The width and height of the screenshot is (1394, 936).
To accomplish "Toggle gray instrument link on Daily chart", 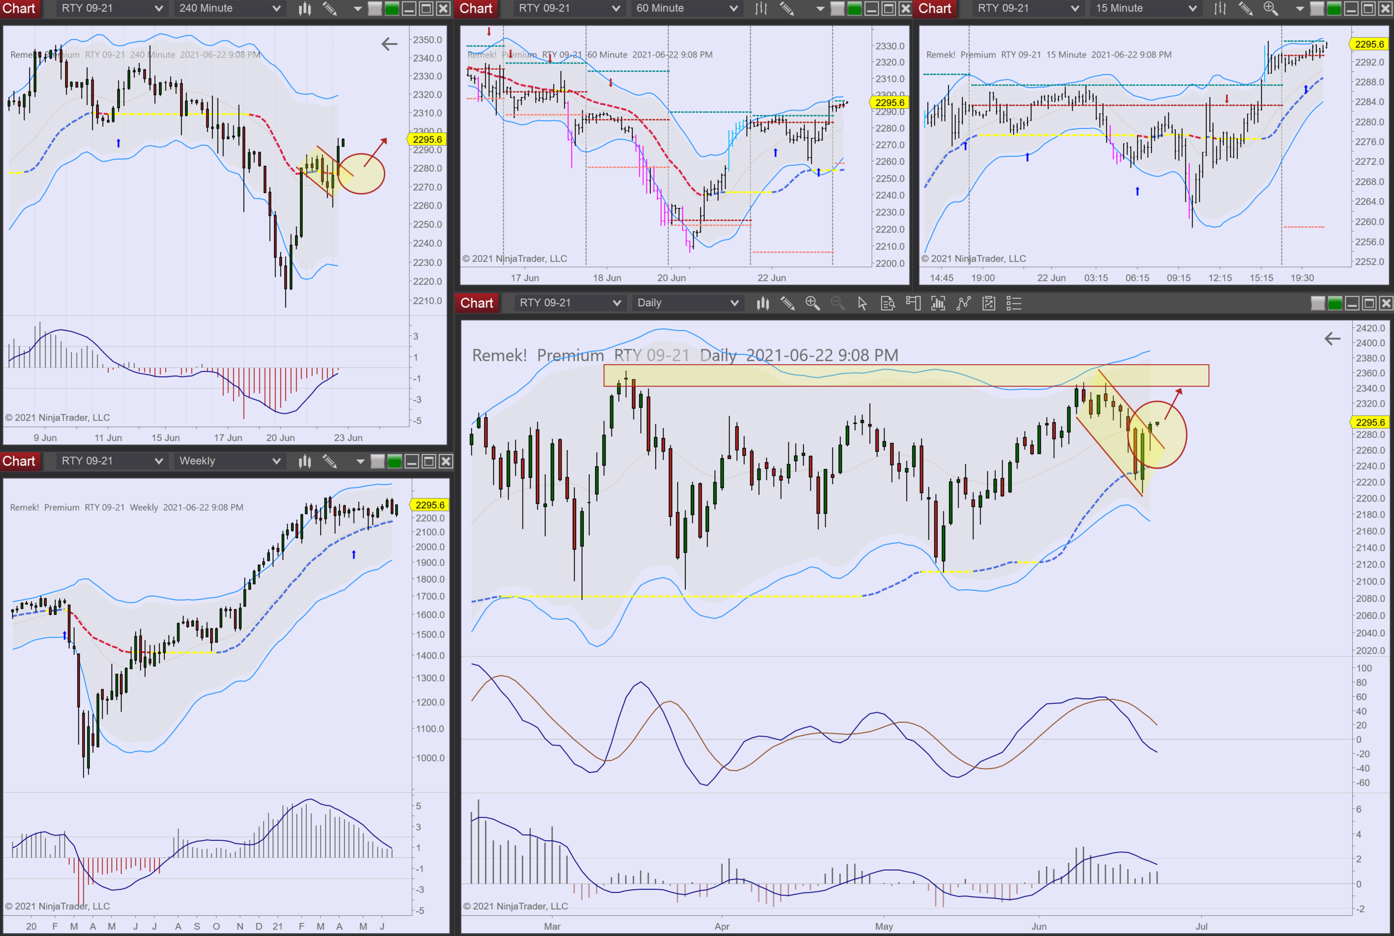I will click(x=1318, y=303).
